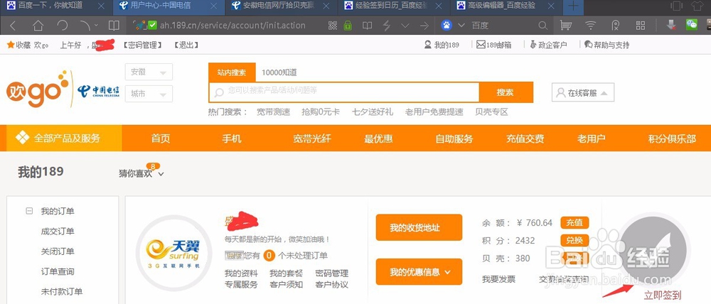
Task: Open 帮助与支持 link
Action: pos(606,45)
